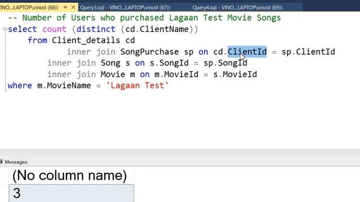
Task: Click sp.SongId in the join condition
Action: coord(225,63)
